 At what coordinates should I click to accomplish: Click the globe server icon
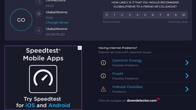pyautogui.click(x=39, y=14)
